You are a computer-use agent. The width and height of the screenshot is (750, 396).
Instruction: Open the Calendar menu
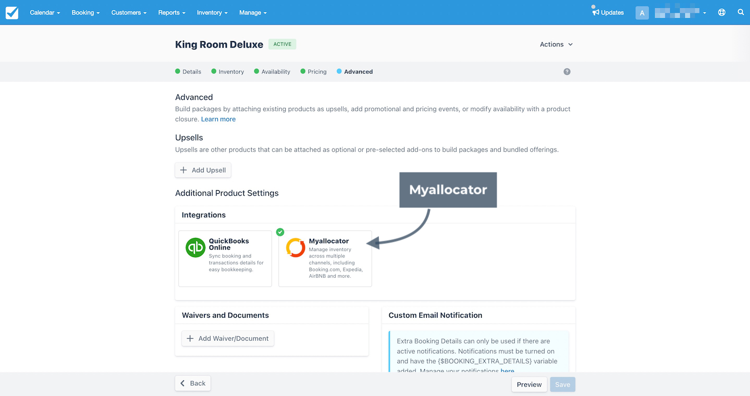point(45,13)
